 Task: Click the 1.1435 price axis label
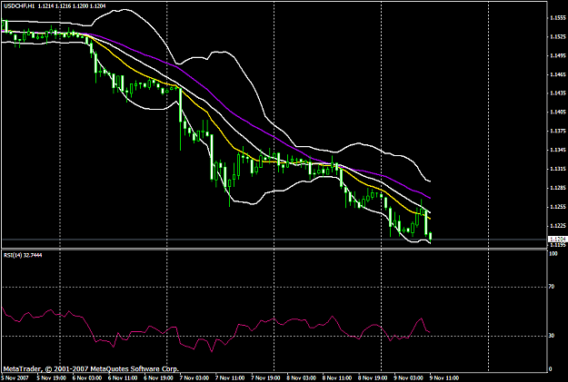(x=558, y=93)
